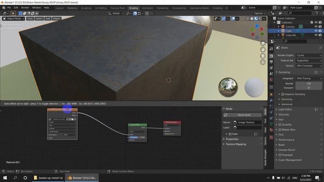Enable the Adaptive Sampling checkbox

coord(282,94)
